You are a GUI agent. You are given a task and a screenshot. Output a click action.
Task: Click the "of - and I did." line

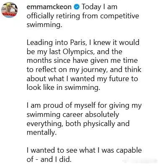[49, 159]
